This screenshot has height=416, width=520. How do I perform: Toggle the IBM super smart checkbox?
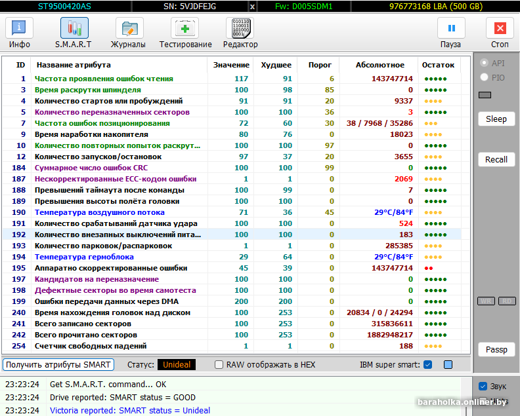pos(428,365)
